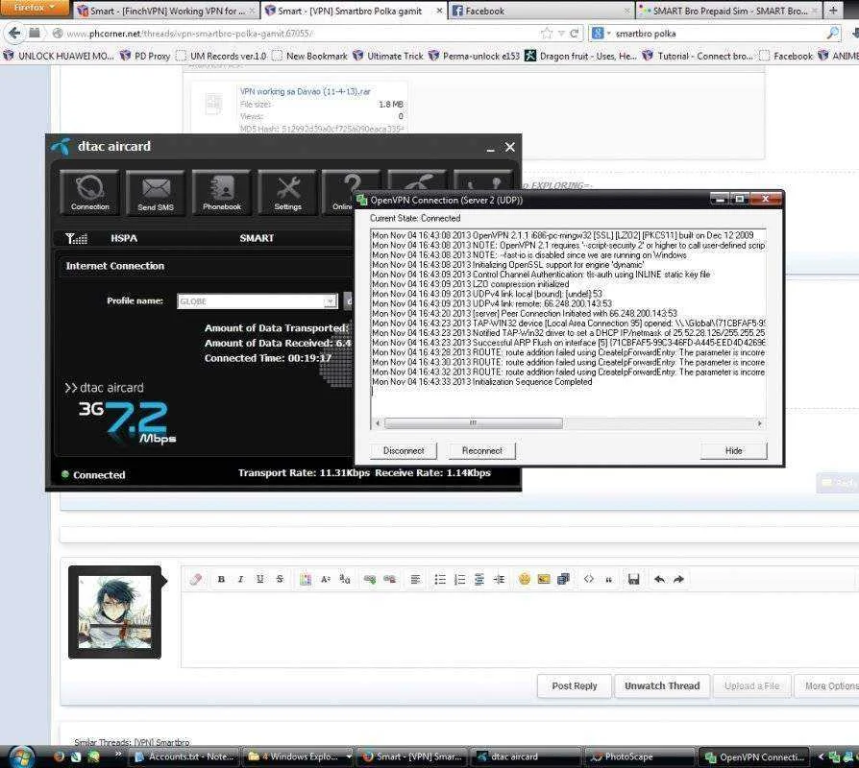859x768 pixels.
Task: Open the Phonebook in dtac aircard
Action: (221, 192)
